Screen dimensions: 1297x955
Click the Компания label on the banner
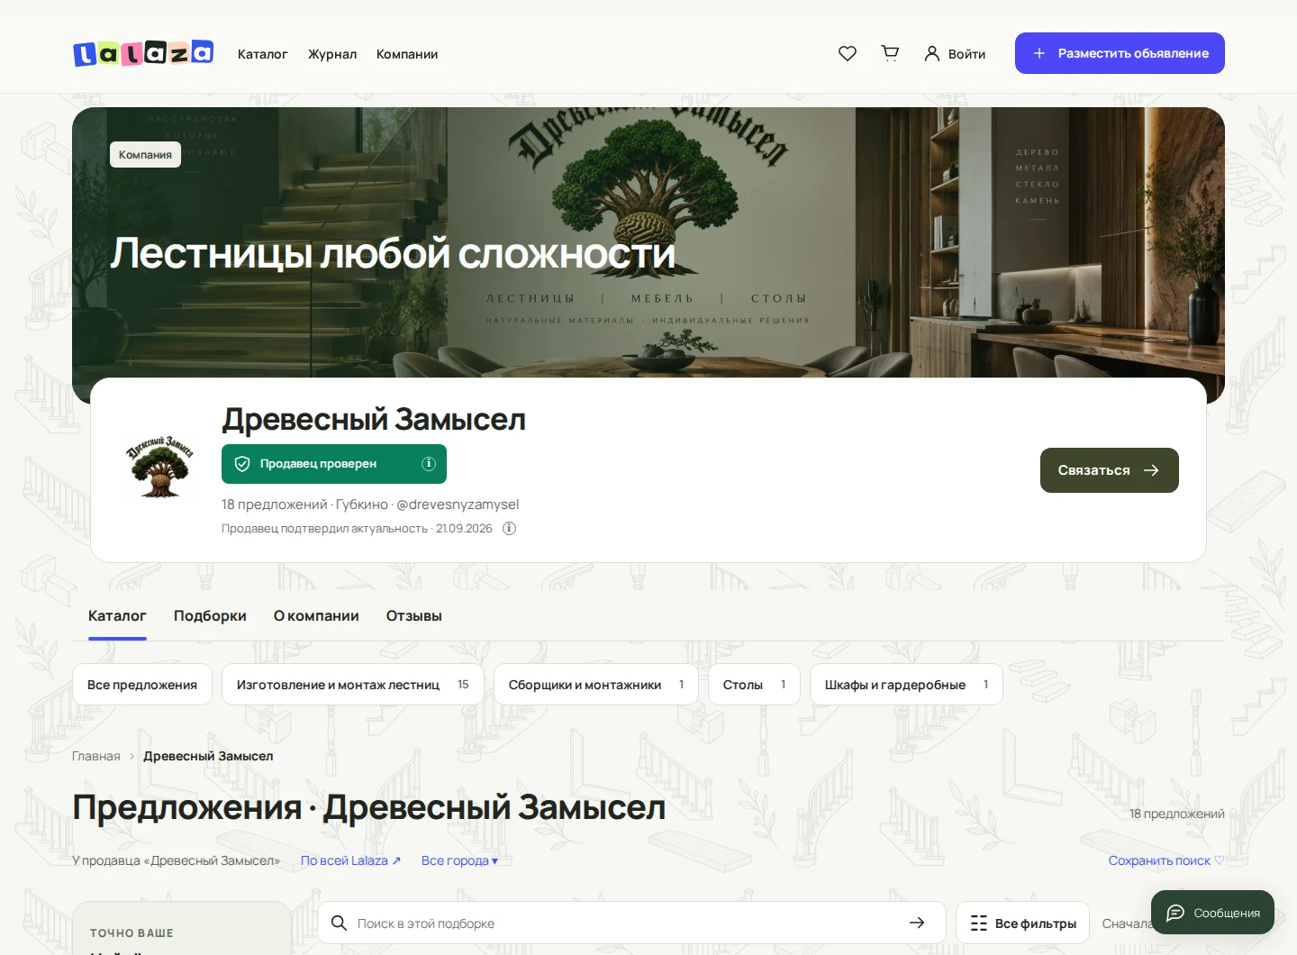[145, 155]
